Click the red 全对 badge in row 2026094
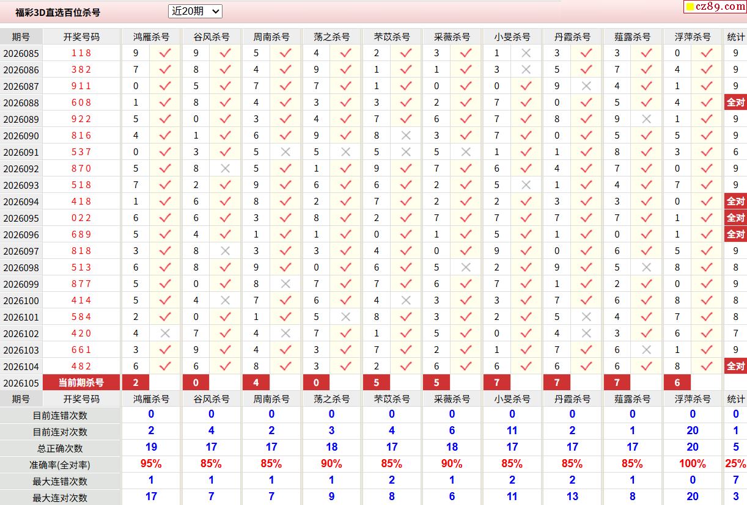Screen dimensions: 747x505 [x=735, y=202]
